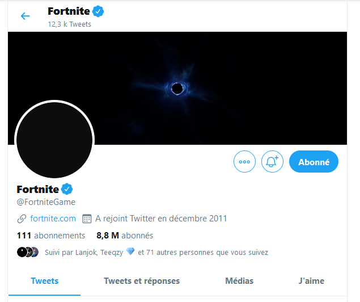Open the followed by Lanjok, Teeqzy text
The width and height of the screenshot is (360, 302).
click(x=156, y=252)
